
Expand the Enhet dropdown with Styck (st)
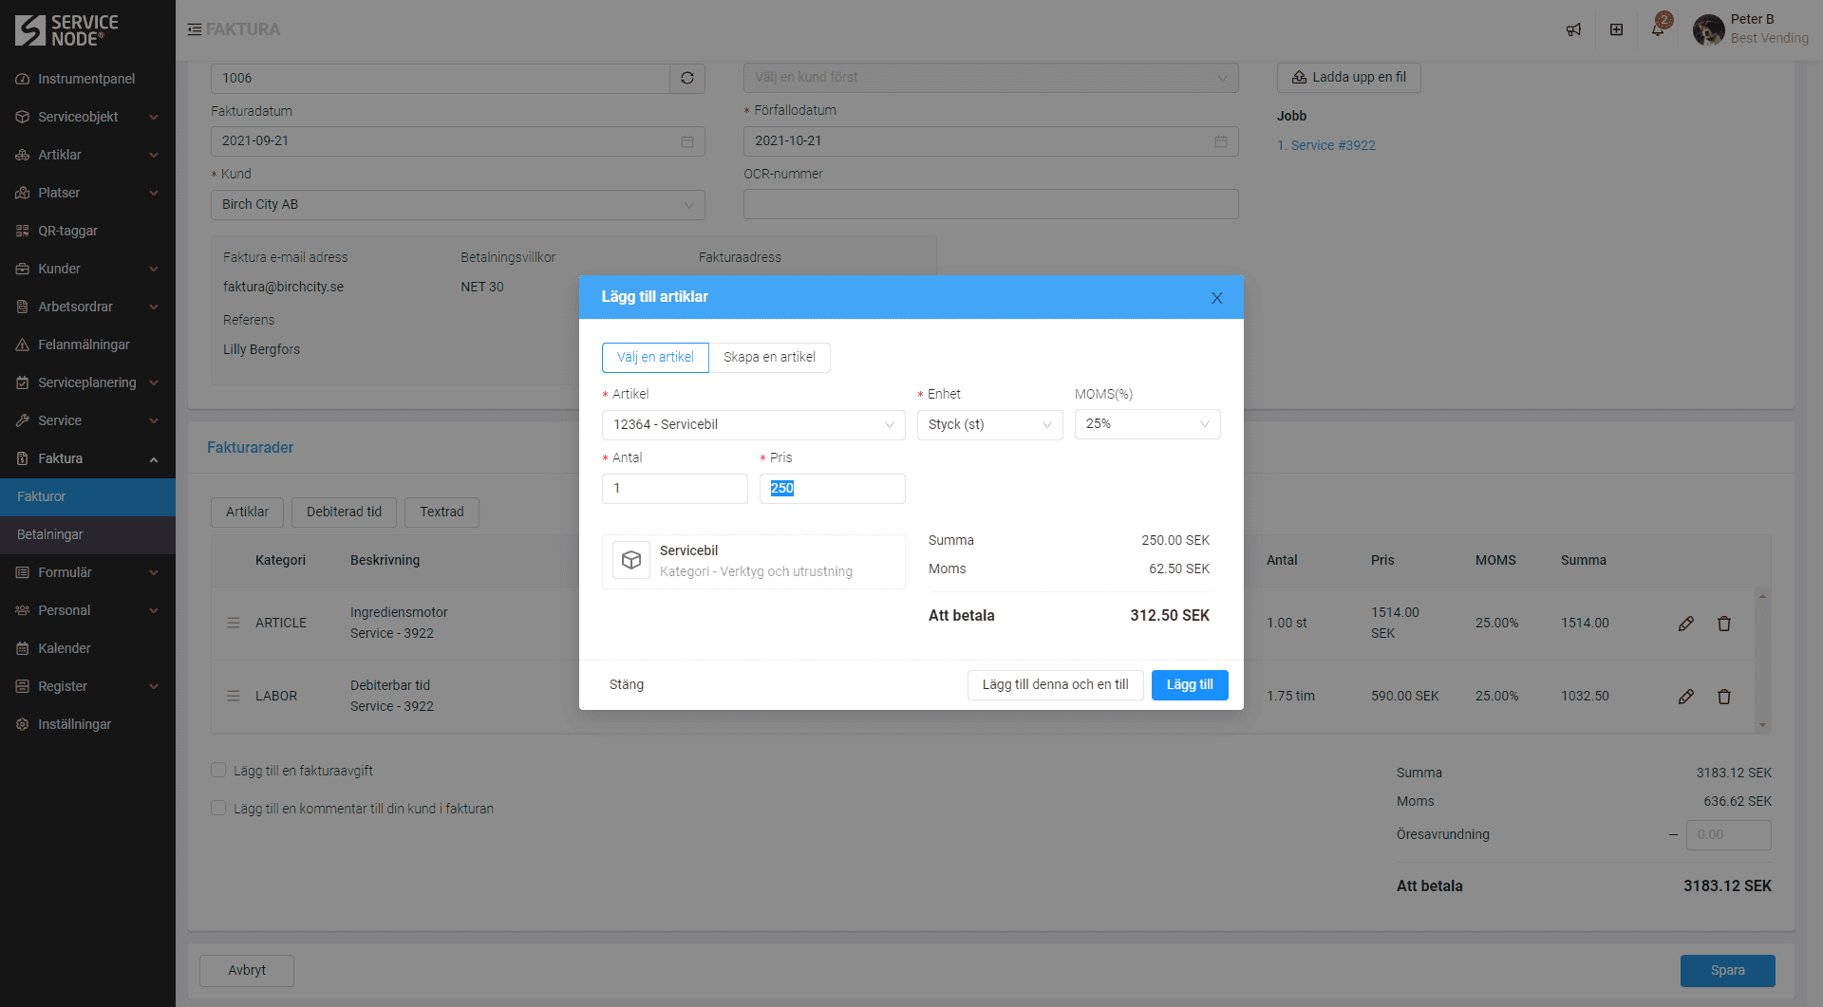(989, 424)
